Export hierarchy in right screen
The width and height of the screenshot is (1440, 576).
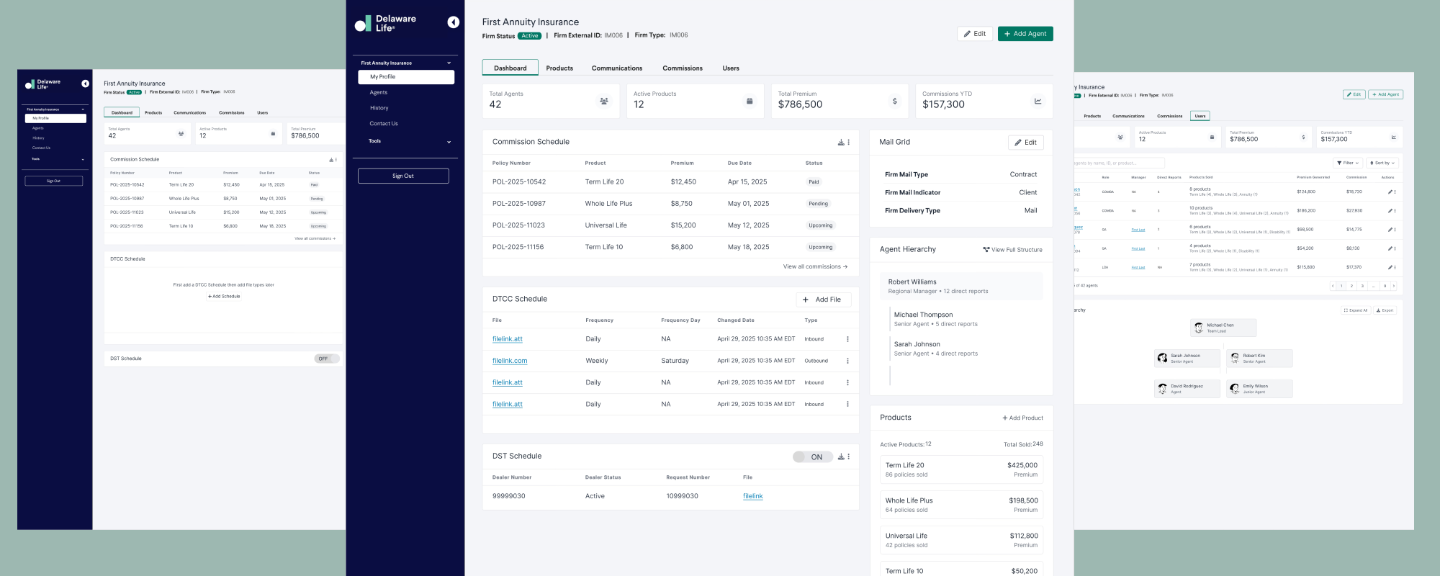pyautogui.click(x=1385, y=310)
